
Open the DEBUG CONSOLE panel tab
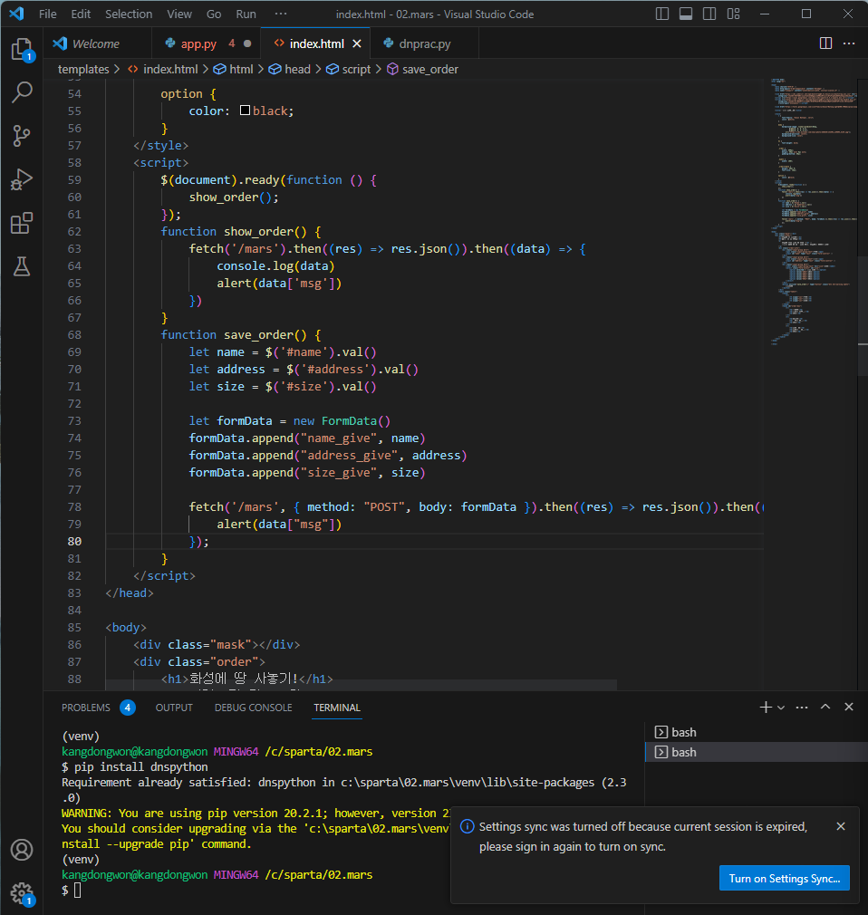(x=254, y=708)
